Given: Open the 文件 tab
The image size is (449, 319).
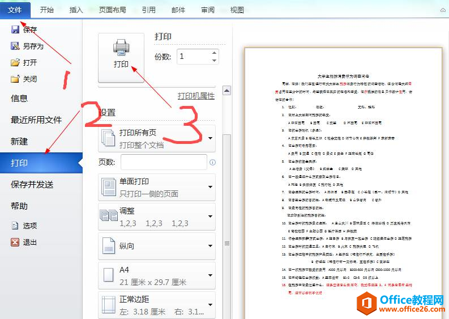Looking at the screenshot, I should pos(15,10).
